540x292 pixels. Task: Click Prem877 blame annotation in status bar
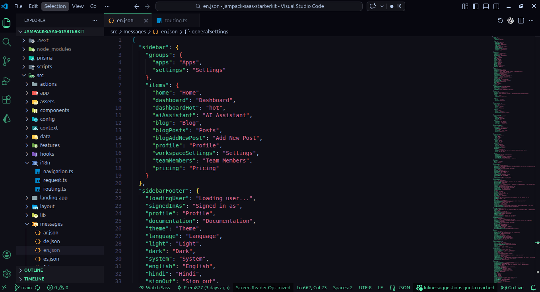click(x=203, y=288)
